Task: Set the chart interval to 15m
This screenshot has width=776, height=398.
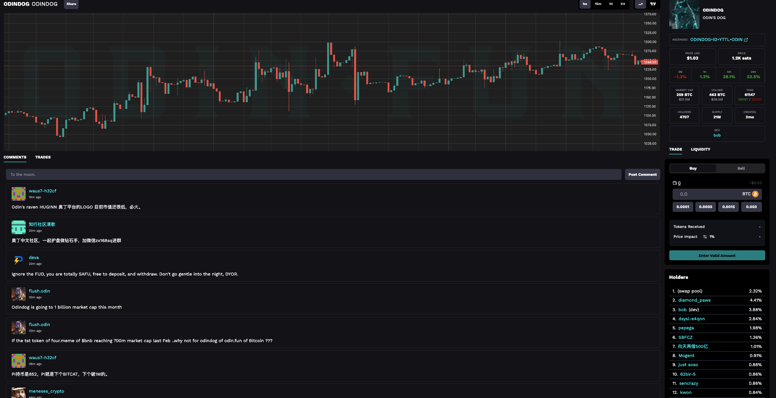Action: 598,4
